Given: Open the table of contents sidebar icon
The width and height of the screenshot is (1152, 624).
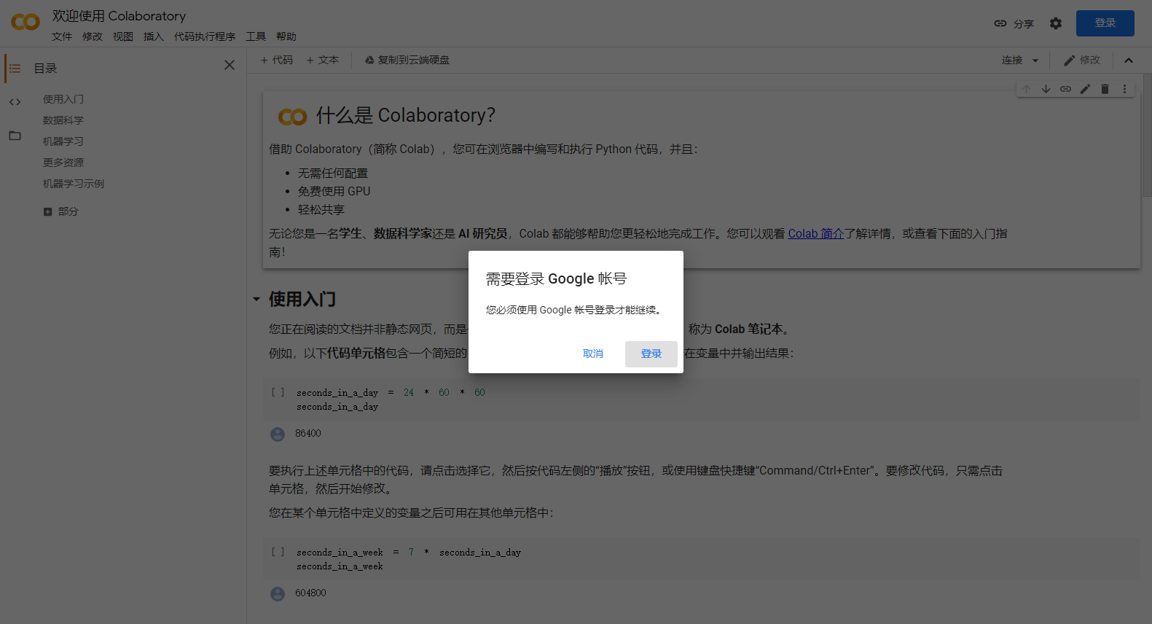Looking at the screenshot, I should point(15,69).
